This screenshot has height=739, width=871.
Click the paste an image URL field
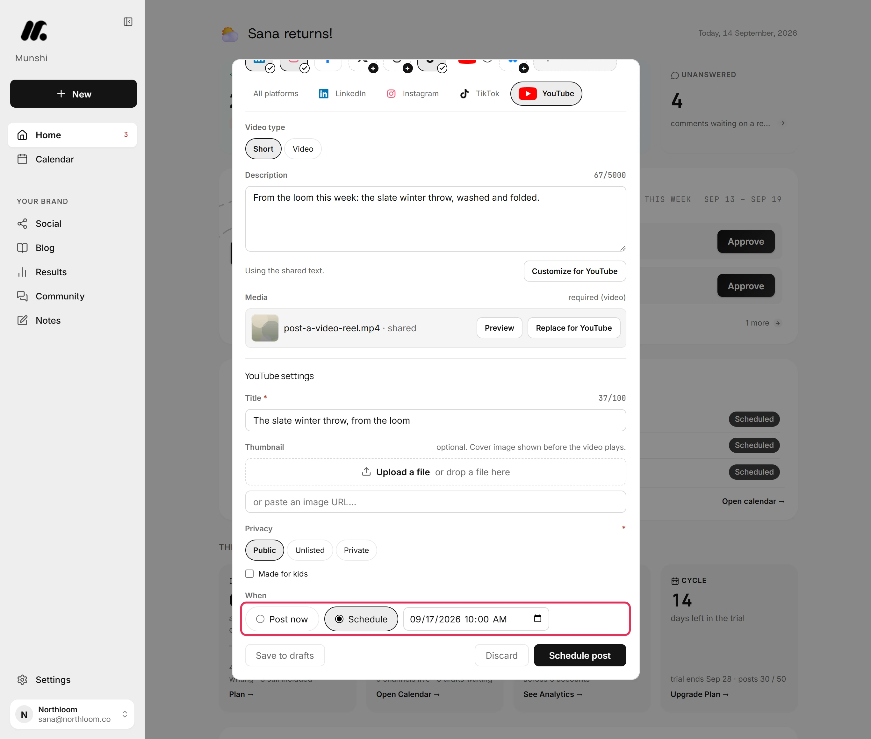[x=435, y=502]
